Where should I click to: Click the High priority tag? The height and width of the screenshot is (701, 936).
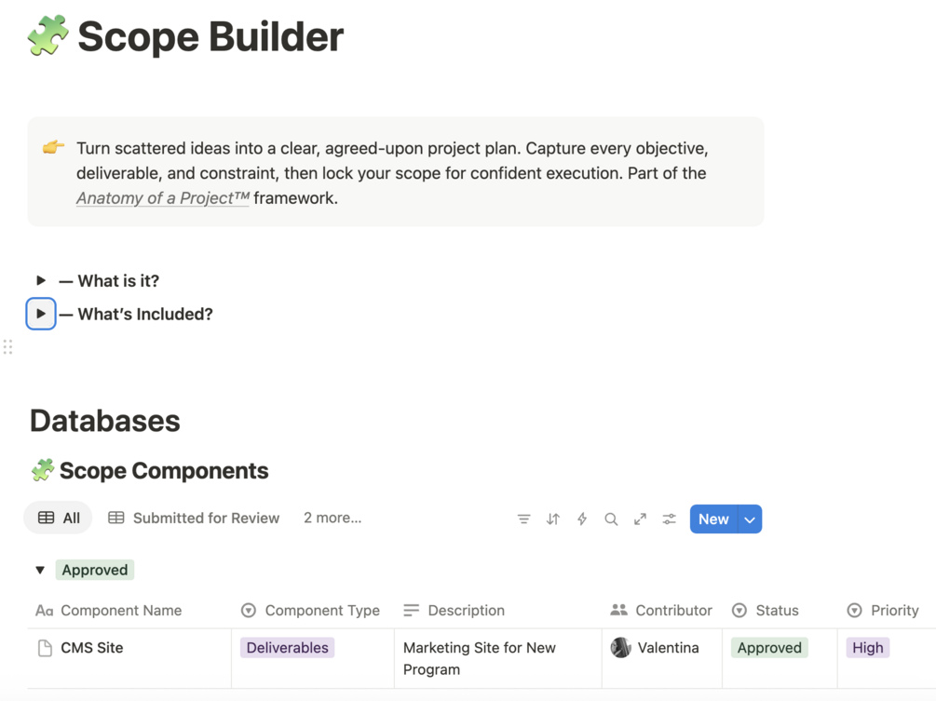[x=867, y=648]
